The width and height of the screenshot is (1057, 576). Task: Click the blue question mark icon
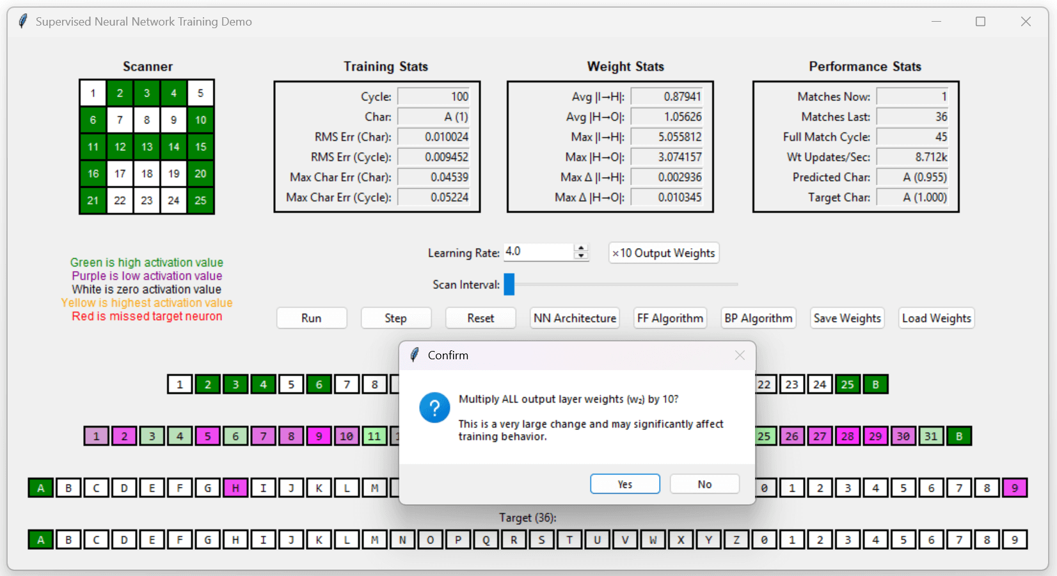[x=434, y=407]
